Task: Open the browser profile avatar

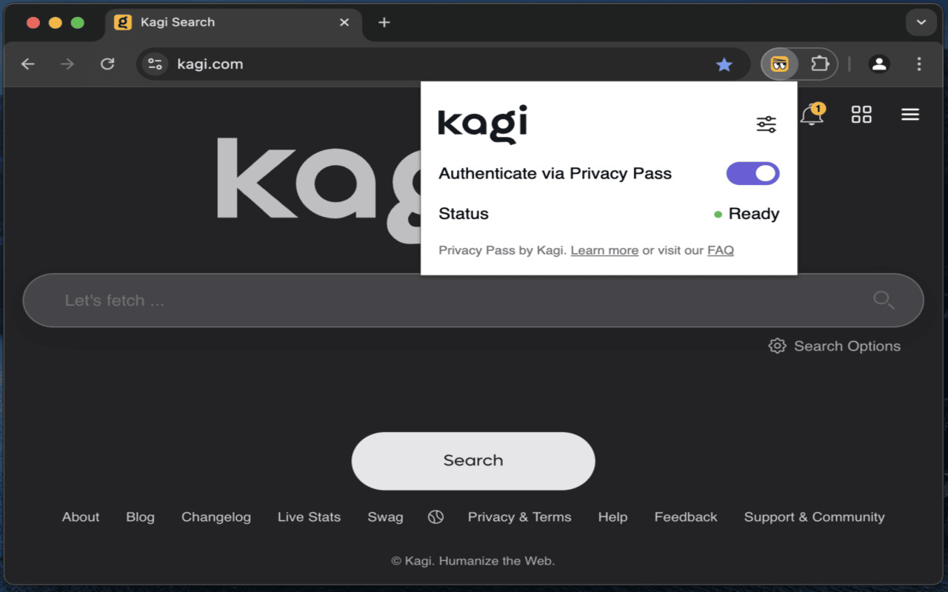Action: click(878, 64)
